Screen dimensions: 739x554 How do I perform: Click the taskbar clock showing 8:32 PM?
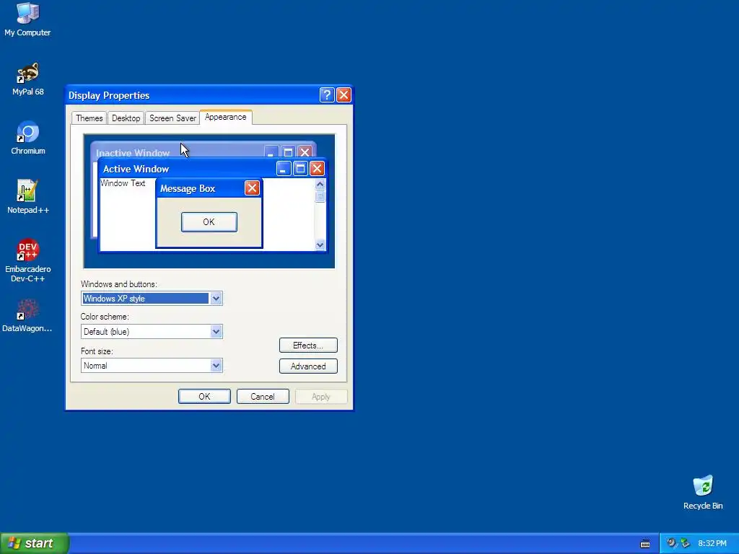pyautogui.click(x=712, y=543)
